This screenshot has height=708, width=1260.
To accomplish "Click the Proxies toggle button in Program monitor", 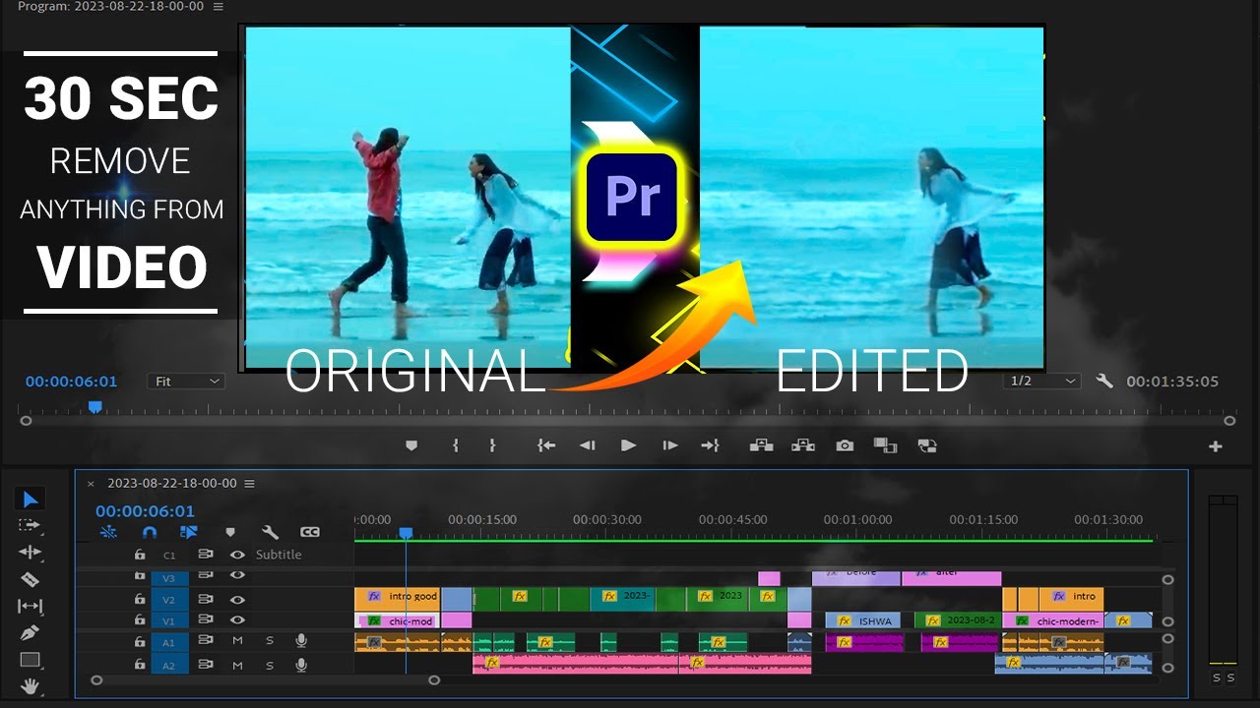I will (x=926, y=445).
